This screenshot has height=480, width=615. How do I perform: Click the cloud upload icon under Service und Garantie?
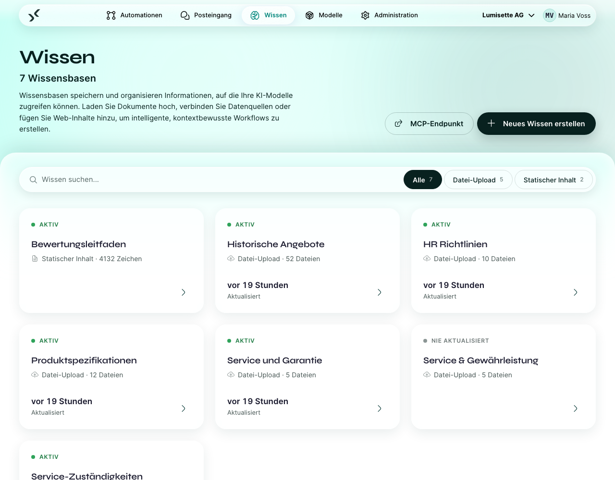click(231, 375)
